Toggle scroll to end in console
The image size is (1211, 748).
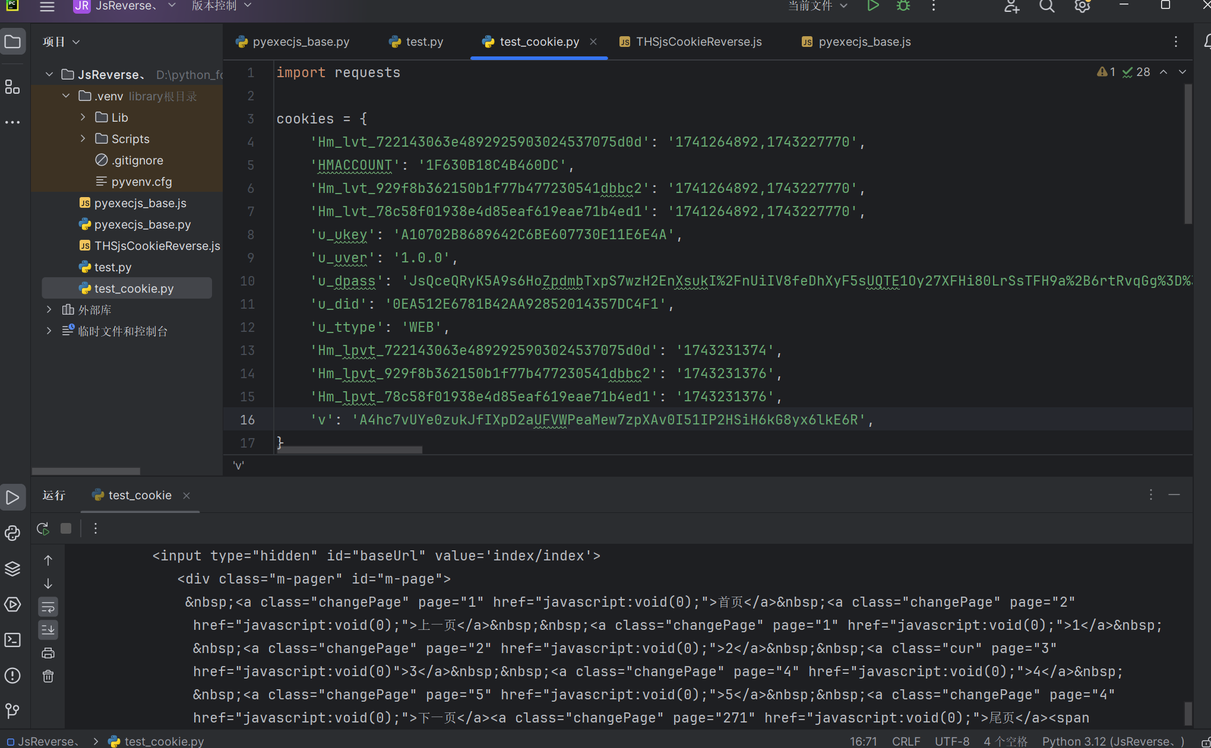48,629
